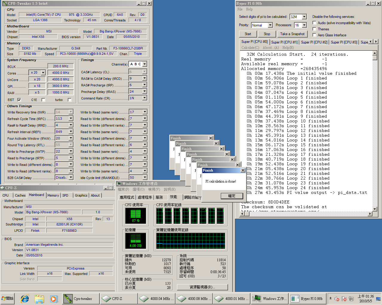
Task: Toggle the EIST checkbox in CPU-Tweaker
Action: point(19,100)
